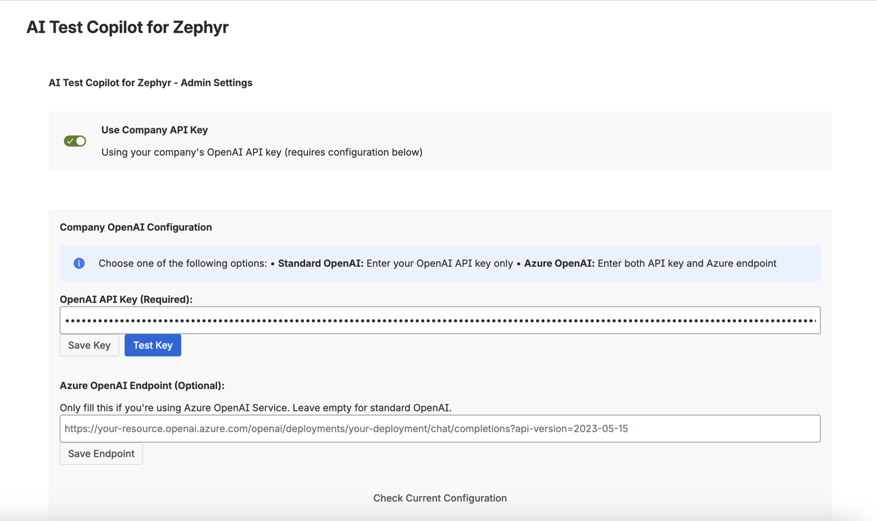The height and width of the screenshot is (521, 877).
Task: Click the Company OpenAI Configuration heading
Action: click(135, 227)
